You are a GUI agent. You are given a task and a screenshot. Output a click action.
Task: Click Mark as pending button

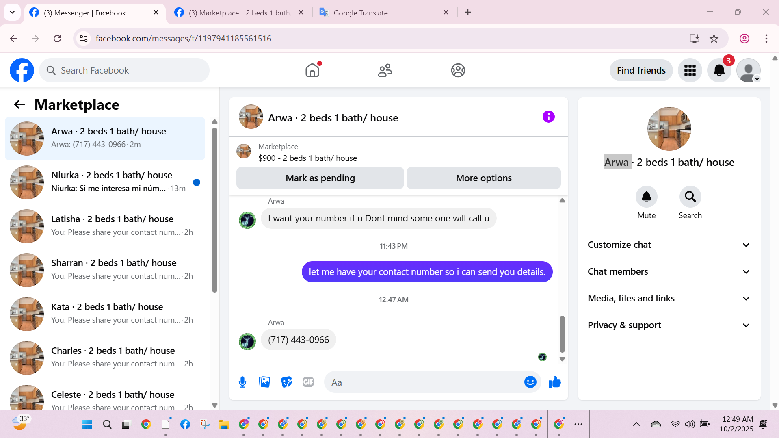(320, 178)
